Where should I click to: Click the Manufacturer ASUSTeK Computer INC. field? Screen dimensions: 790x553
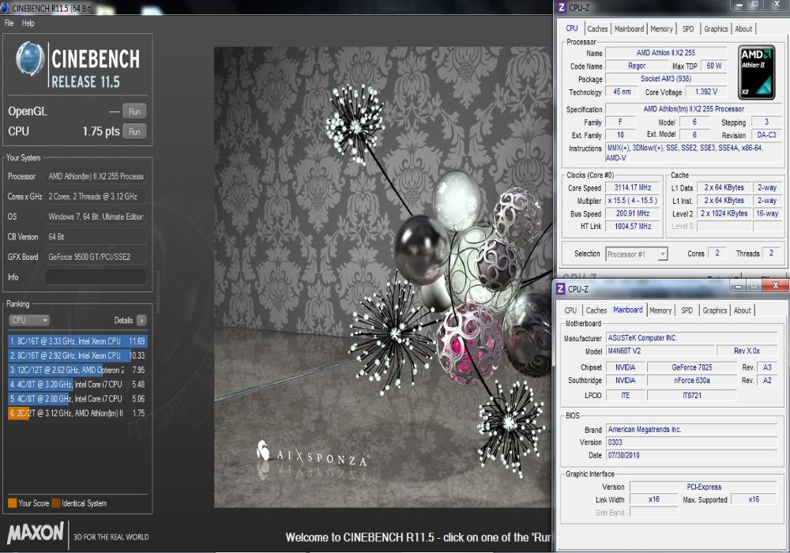[691, 338]
